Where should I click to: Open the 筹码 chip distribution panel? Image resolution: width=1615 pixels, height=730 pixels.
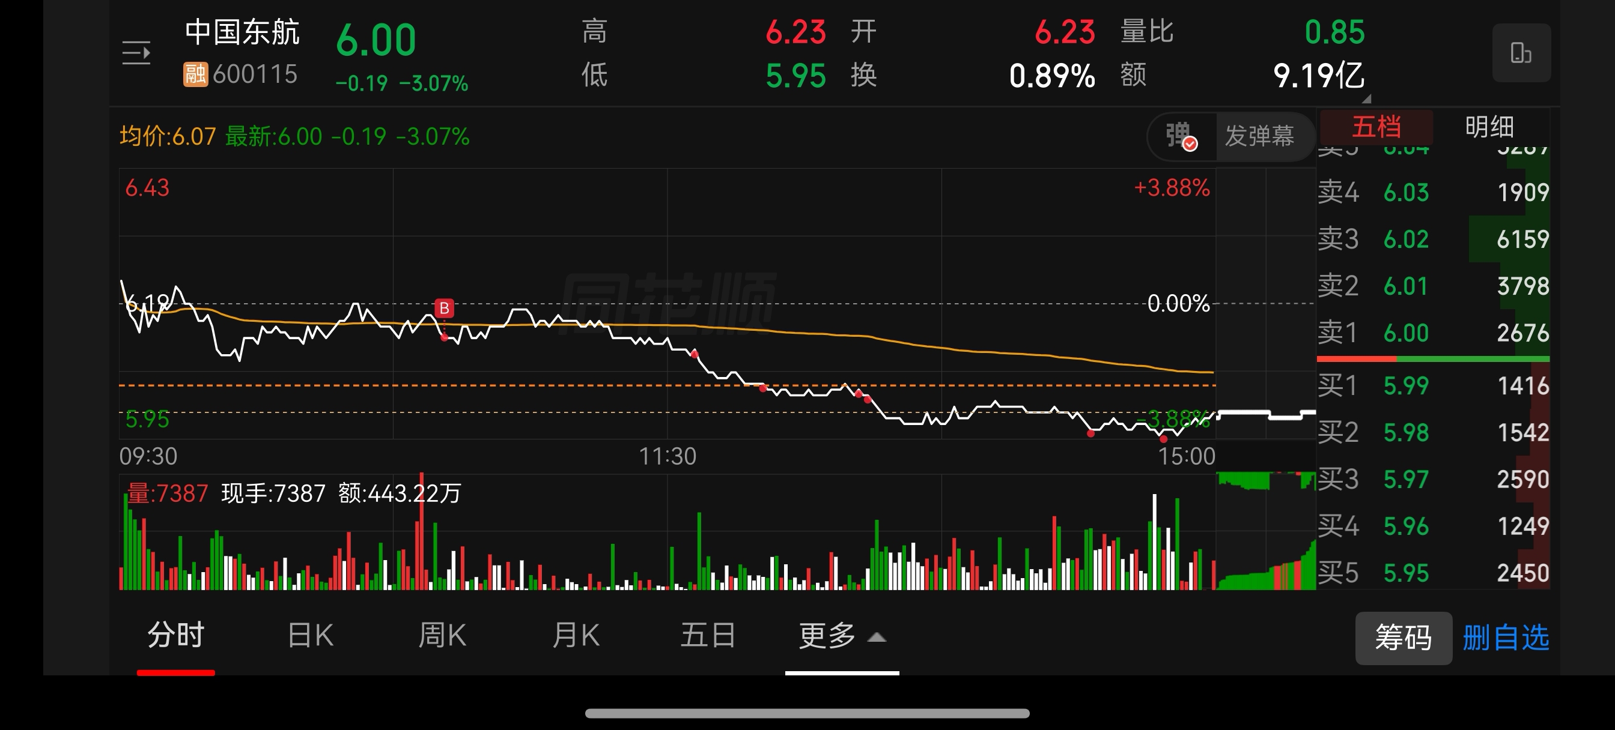pyautogui.click(x=1403, y=638)
